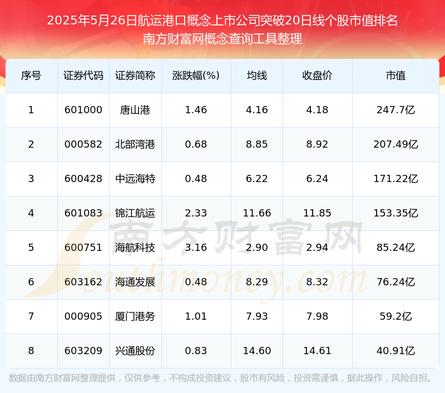Click market value 85.24亿

395,248
